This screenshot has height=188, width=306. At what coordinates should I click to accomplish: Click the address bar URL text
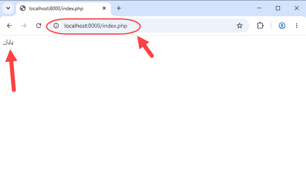(x=96, y=26)
